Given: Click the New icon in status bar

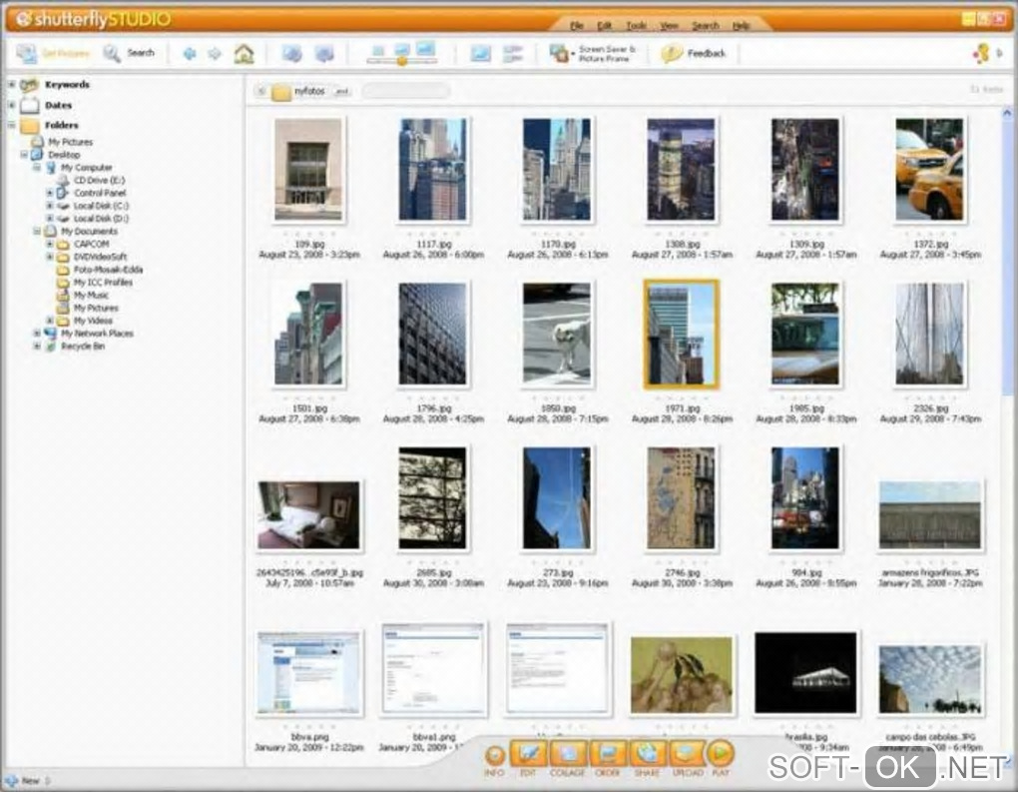Looking at the screenshot, I should (11, 780).
